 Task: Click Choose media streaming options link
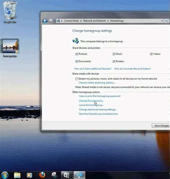click(x=97, y=83)
